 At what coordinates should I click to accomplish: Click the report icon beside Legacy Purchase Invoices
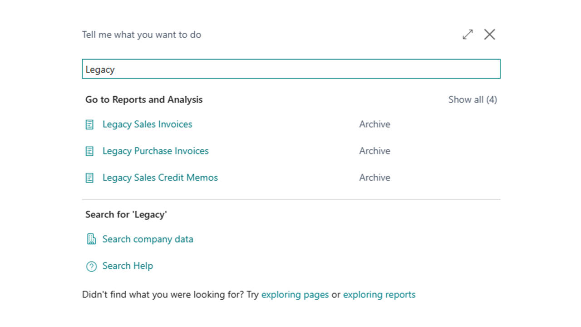click(x=90, y=151)
